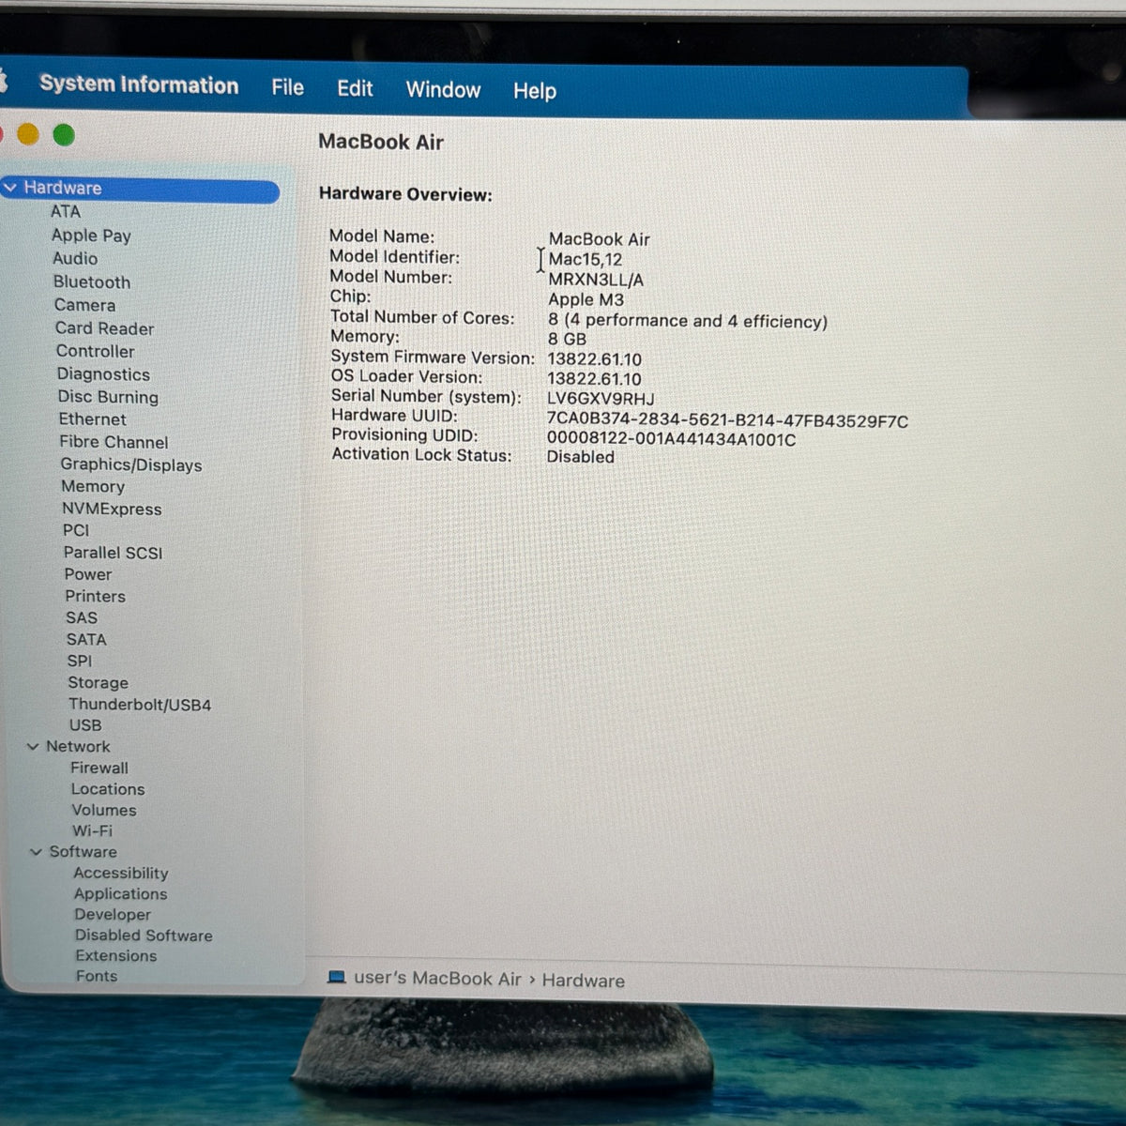Click the total cores value text
This screenshot has width=1126, height=1126.
pyautogui.click(x=688, y=321)
